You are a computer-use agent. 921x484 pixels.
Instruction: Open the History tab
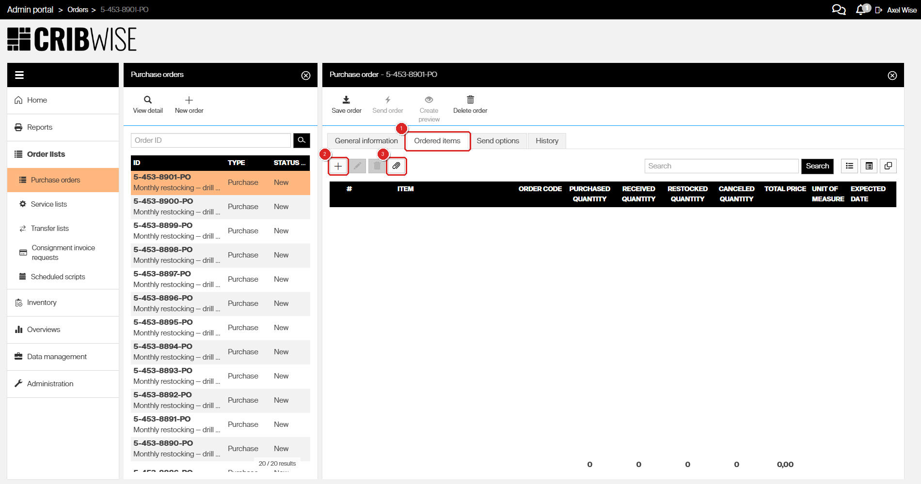coord(547,141)
